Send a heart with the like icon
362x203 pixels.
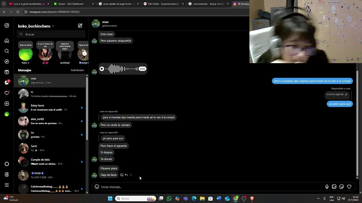coord(349,187)
